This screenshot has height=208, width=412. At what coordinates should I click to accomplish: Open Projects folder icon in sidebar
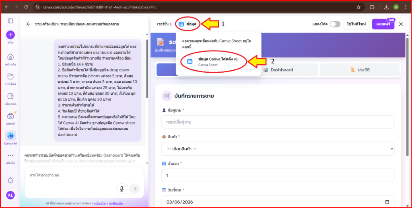10,77
